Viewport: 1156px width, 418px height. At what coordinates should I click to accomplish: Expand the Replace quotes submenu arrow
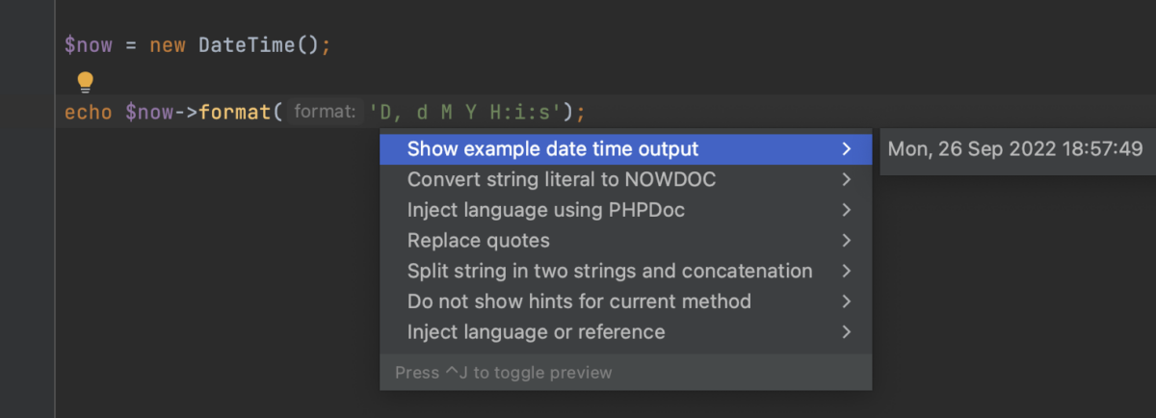tap(846, 241)
